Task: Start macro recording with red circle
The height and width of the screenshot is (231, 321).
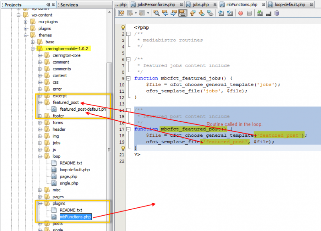Action: tap(241, 13)
